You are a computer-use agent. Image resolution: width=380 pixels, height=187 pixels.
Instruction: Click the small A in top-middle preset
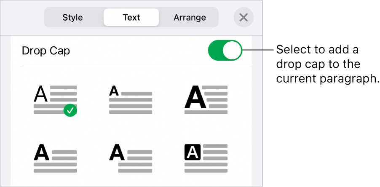(x=114, y=91)
